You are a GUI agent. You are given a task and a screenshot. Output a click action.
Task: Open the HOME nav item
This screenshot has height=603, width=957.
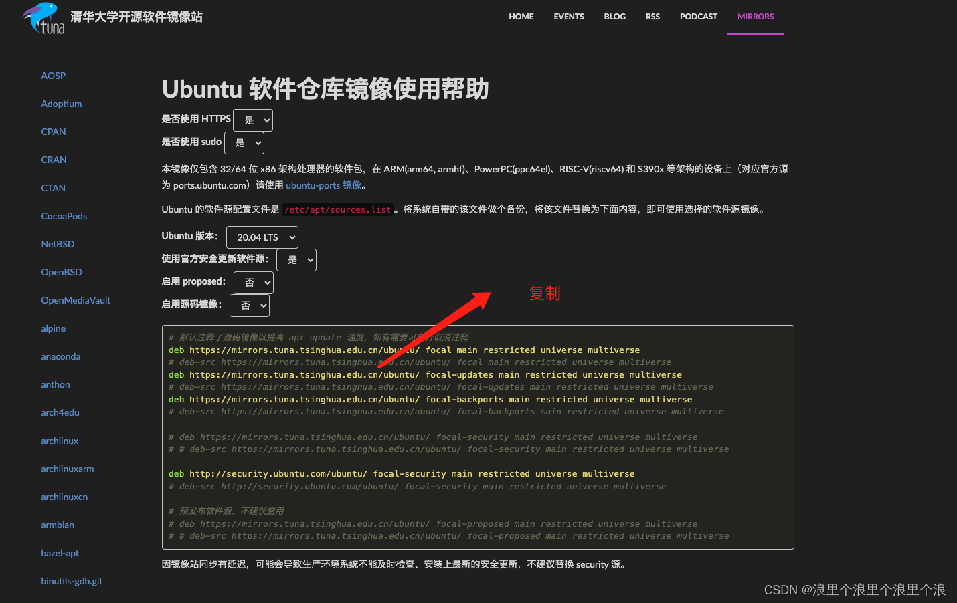coord(521,17)
